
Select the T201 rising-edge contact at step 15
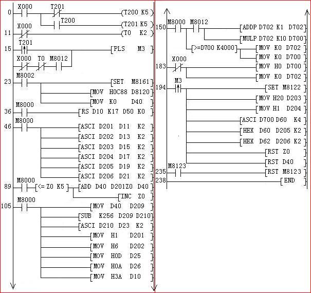(x=24, y=50)
